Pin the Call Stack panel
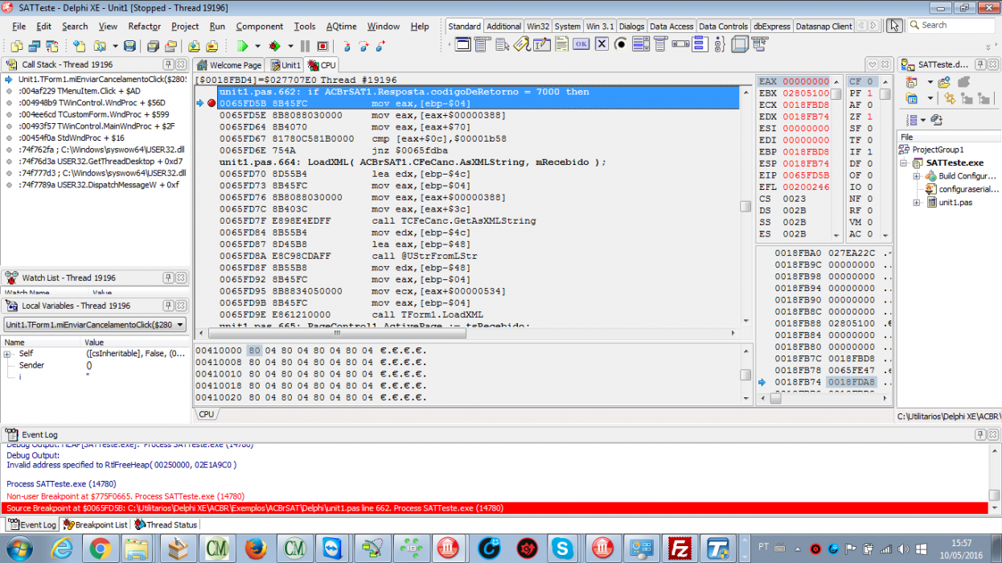 pyautogui.click(x=168, y=64)
